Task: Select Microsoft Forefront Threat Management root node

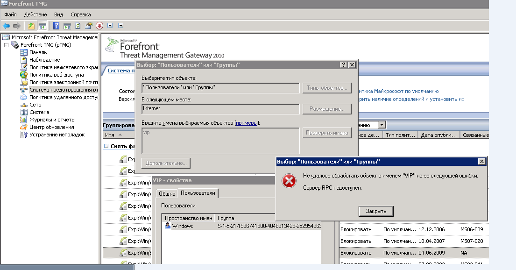Action: click(x=55, y=37)
